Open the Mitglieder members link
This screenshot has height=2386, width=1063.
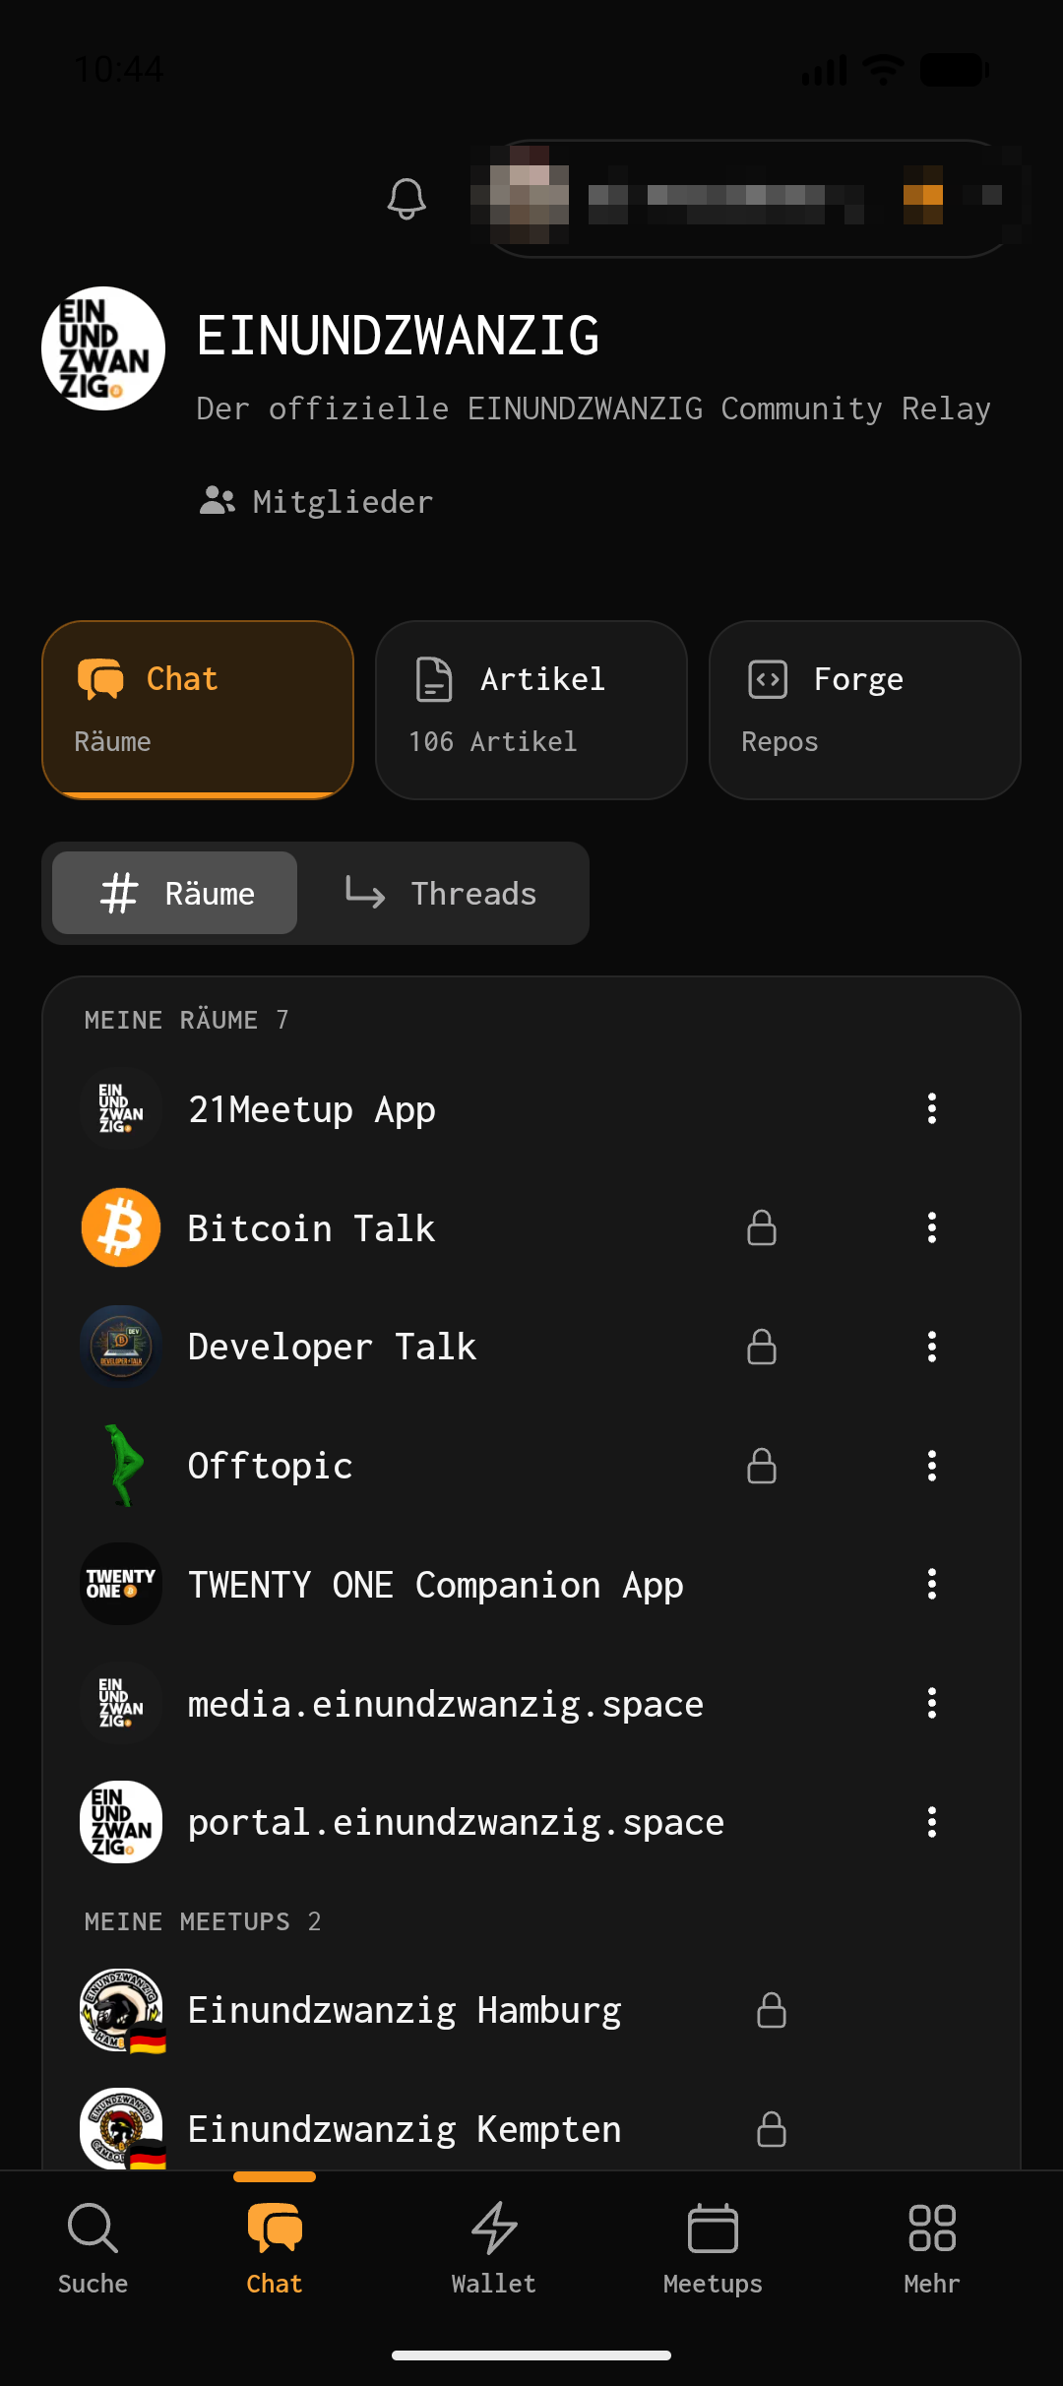coord(316,502)
